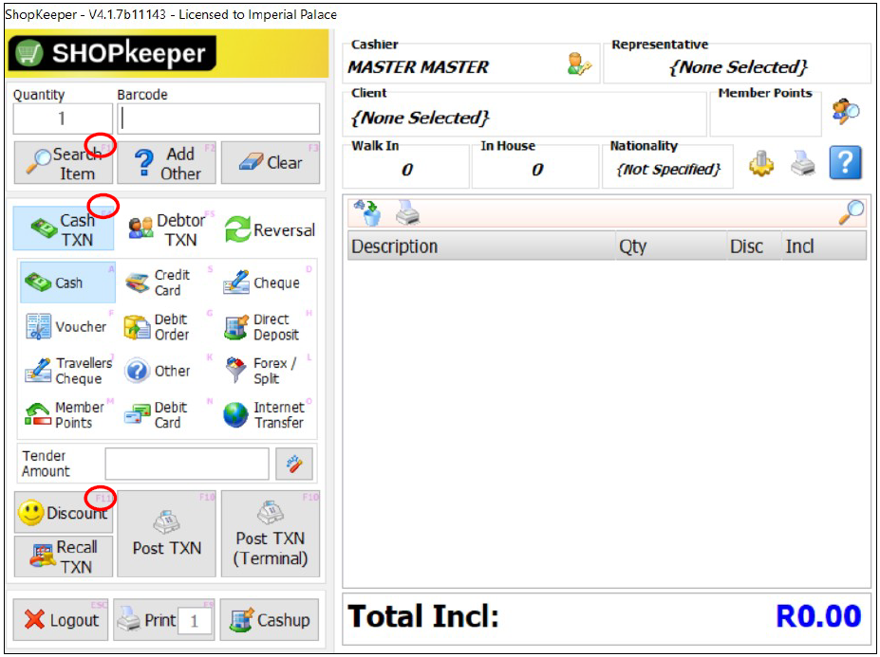Open the Cashup function
The width and height of the screenshot is (880, 657).
pos(270,619)
